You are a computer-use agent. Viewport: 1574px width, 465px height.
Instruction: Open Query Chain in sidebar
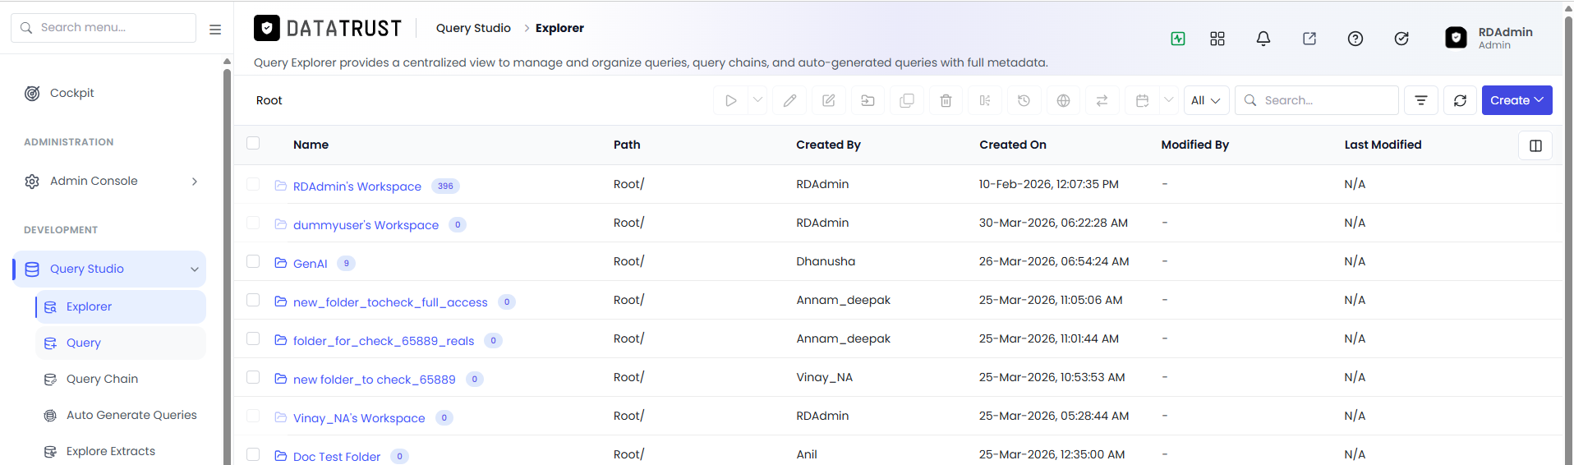102,379
